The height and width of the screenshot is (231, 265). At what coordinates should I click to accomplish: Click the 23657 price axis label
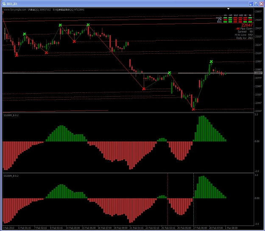click(258, 12)
